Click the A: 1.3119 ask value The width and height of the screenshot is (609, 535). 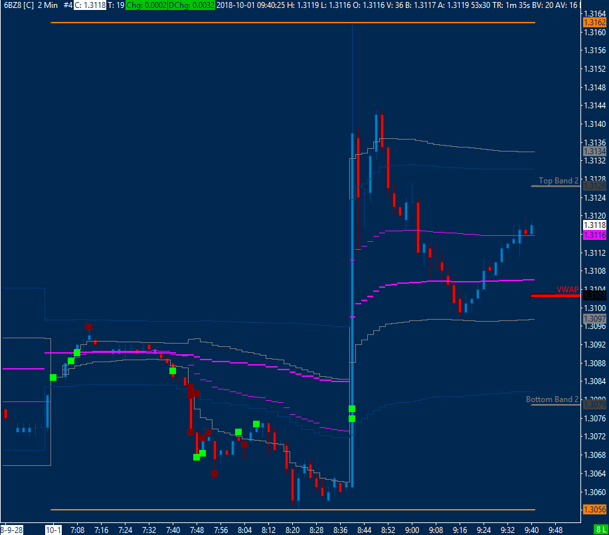[454, 5]
